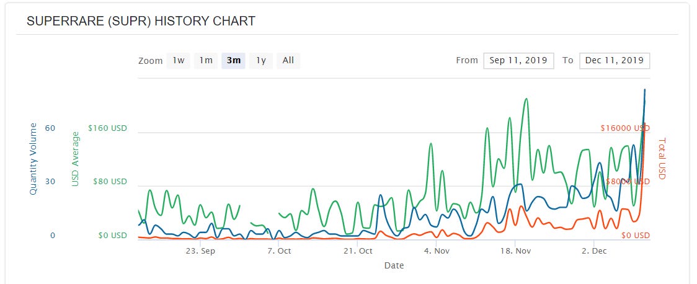This screenshot has width=697, height=284.
Task: Show All history range
Action: 288,60
